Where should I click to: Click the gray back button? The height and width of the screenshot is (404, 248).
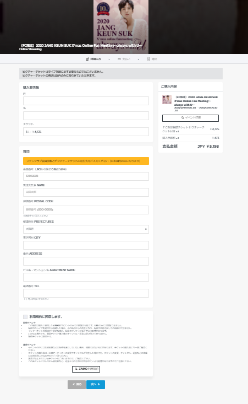pos(76,384)
